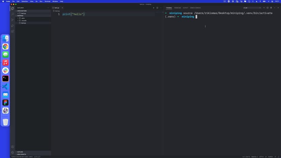
Task: Run the Python file with play button
Action: pyautogui.click(x=153, y=8)
